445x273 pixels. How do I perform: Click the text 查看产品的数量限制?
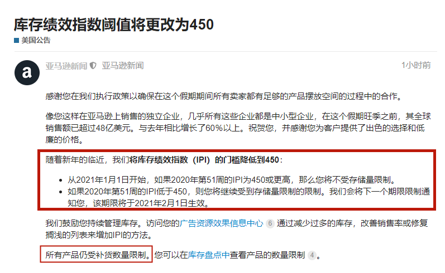[x=267, y=255]
